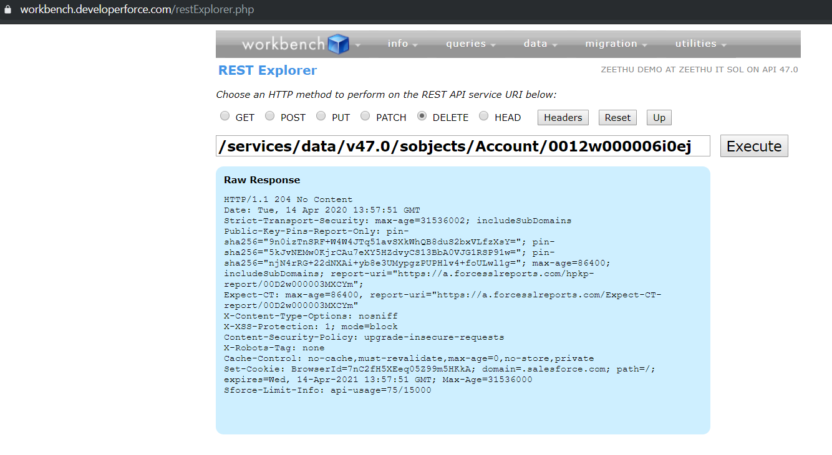
Task: Click the REST Explorer heading link
Action: (x=267, y=70)
